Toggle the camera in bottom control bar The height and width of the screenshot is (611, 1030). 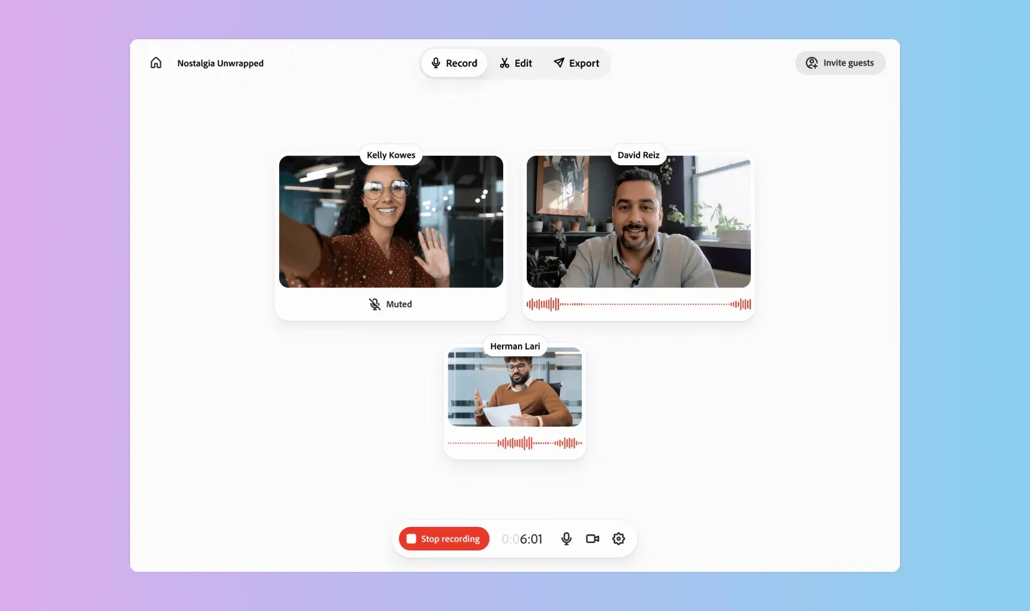[592, 539]
